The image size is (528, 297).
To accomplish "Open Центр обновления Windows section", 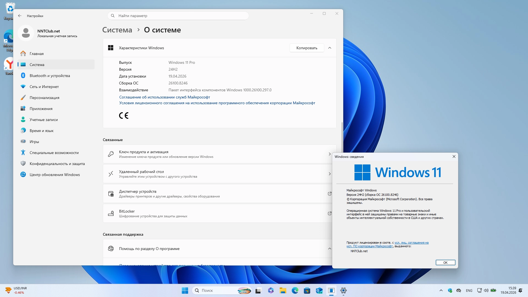I will pyautogui.click(x=54, y=175).
